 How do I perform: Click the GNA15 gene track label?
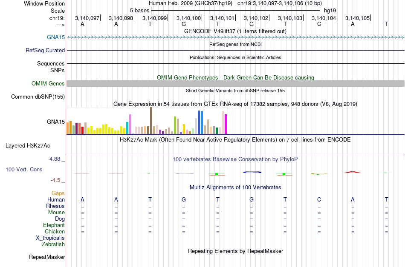point(56,37)
